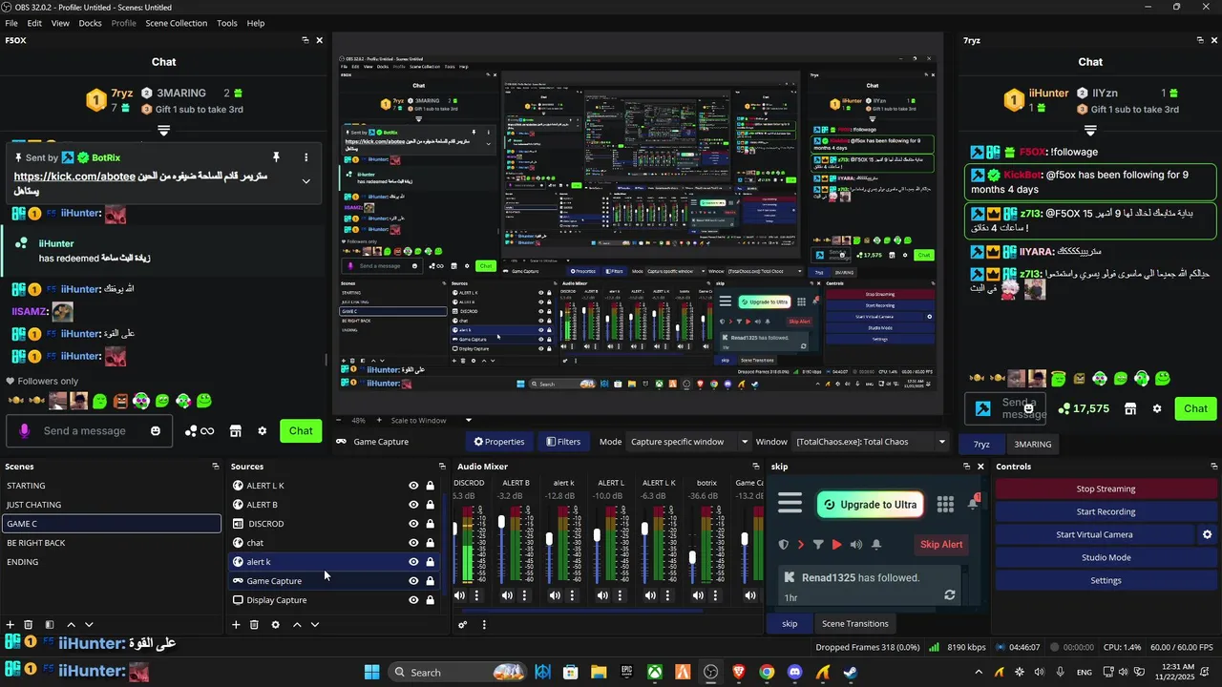Image resolution: width=1222 pixels, height=687 pixels.
Task: Move scene up with Scenes up arrow
Action: pos(71,625)
